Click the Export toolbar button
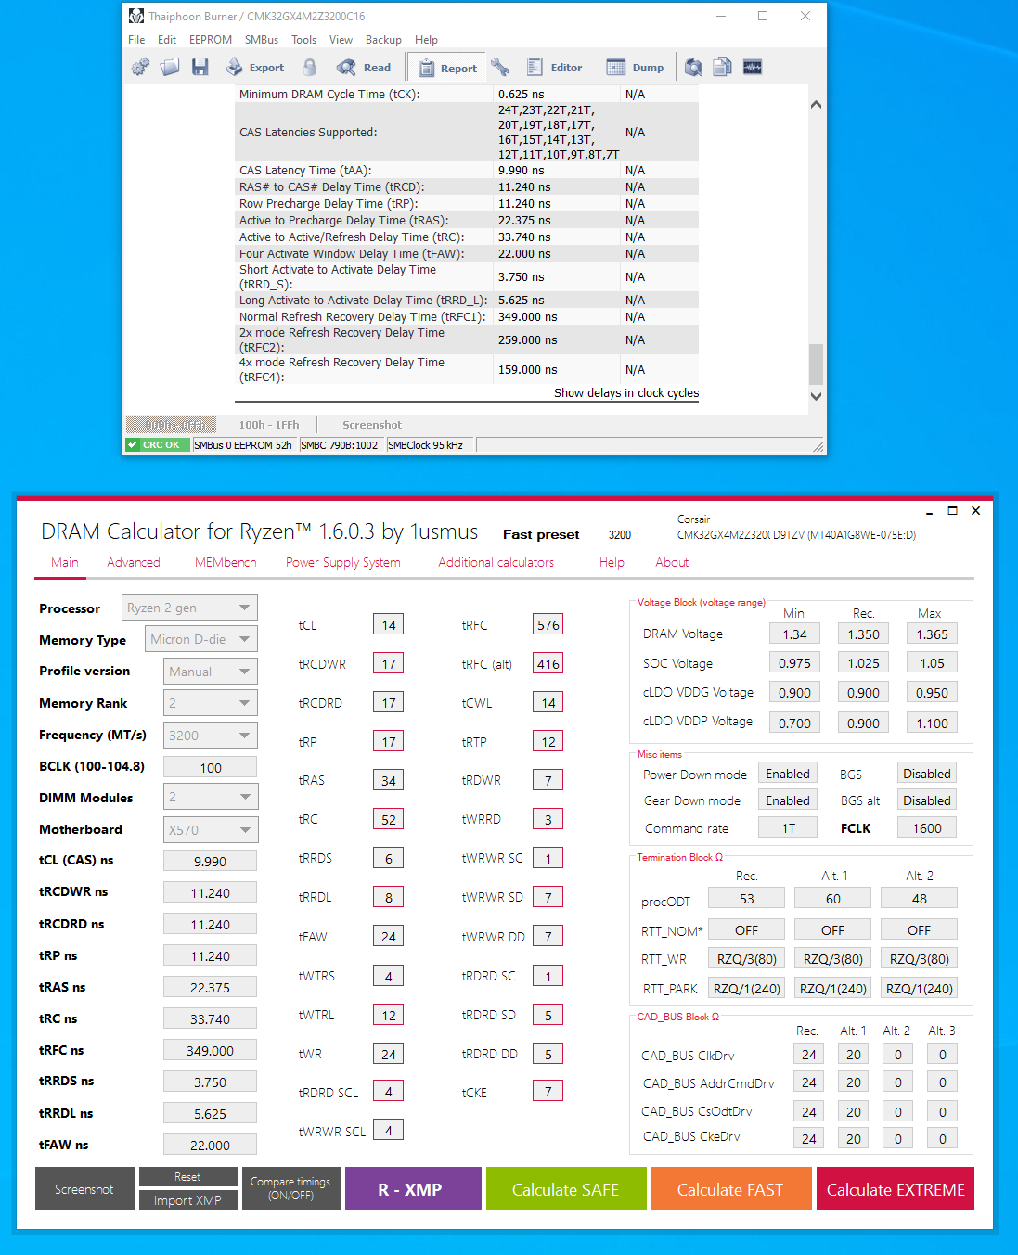Image resolution: width=1018 pixels, height=1255 pixels. pos(255,68)
